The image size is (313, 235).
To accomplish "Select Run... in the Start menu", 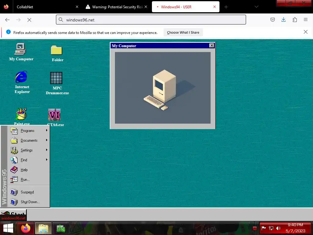I will [x=29, y=180].
